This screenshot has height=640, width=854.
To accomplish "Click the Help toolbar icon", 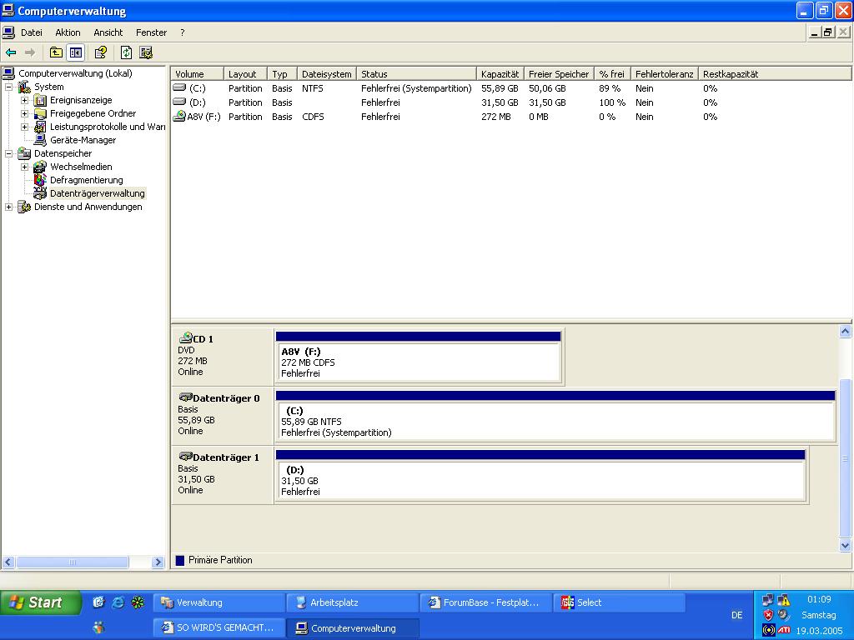I will 100,52.
